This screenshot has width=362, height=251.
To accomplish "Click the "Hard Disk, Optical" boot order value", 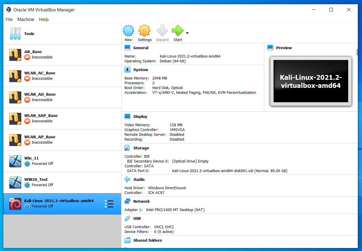I will pos(167,88).
